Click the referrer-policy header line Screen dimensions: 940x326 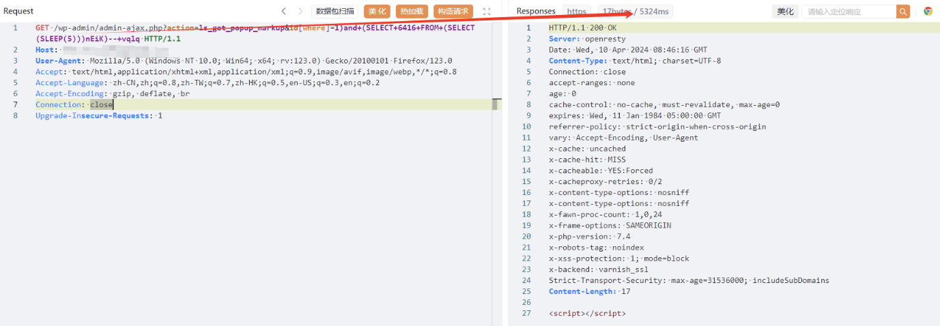(x=657, y=126)
